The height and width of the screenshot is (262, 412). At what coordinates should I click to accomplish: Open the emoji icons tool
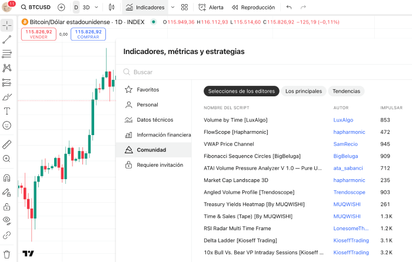[7, 125]
